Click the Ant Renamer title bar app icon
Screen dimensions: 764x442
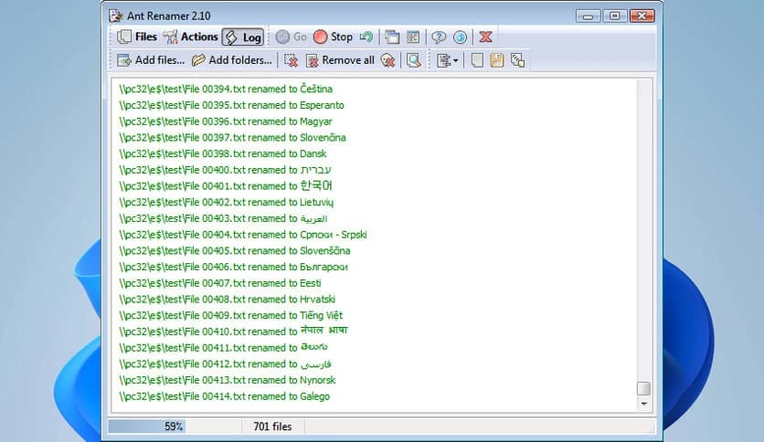click(x=115, y=16)
